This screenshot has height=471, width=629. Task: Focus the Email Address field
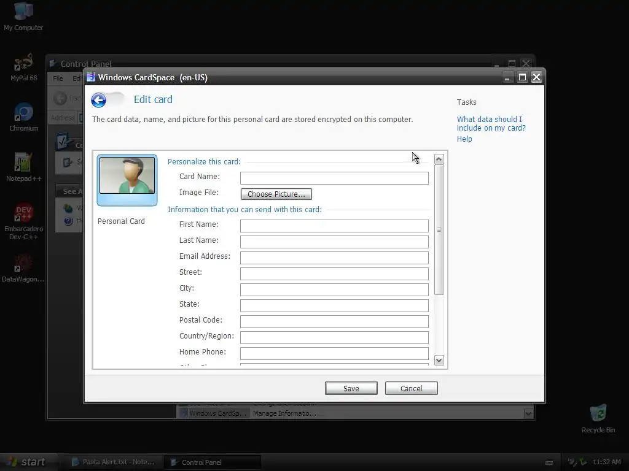334,258
